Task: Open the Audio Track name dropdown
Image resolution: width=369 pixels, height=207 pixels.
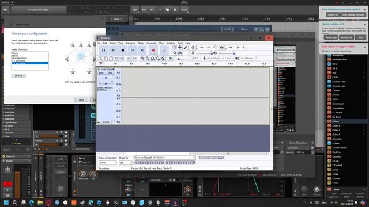Action: coord(107,70)
